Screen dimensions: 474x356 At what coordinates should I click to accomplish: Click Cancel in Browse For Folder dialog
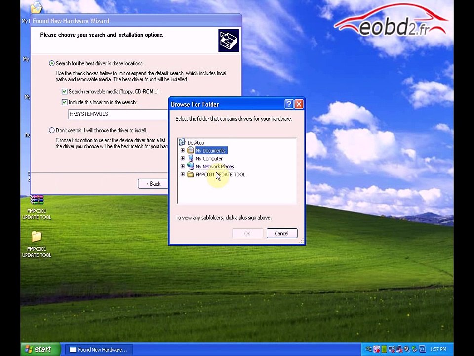click(x=282, y=233)
